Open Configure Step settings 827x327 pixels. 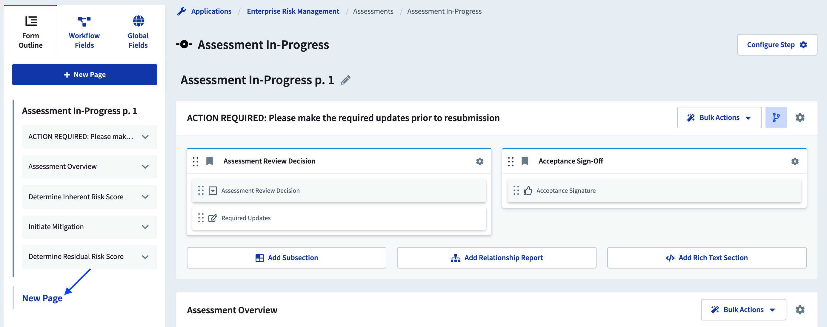click(x=777, y=45)
